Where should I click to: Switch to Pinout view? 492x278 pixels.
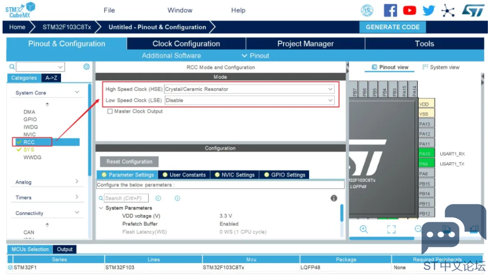coord(390,67)
